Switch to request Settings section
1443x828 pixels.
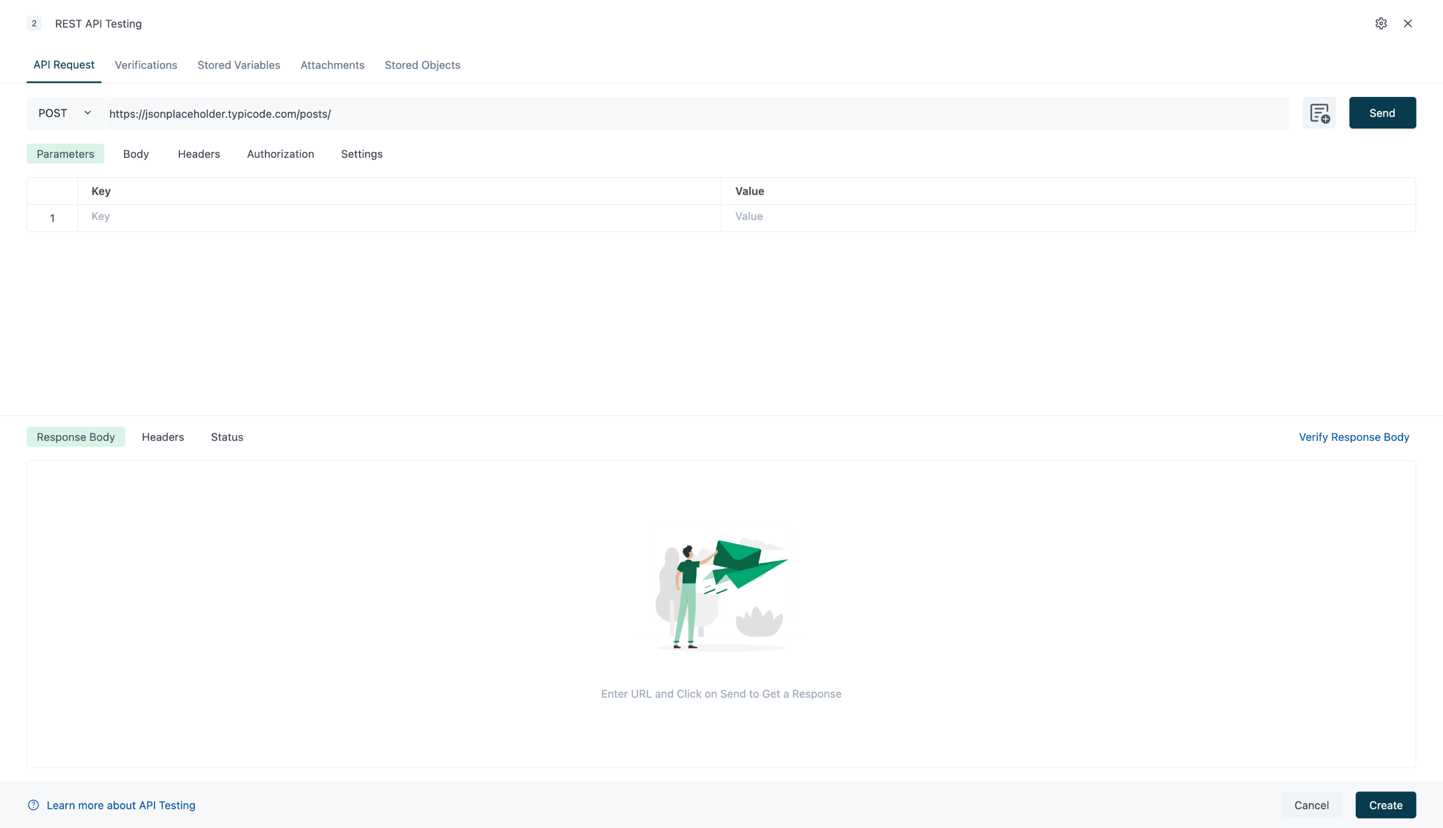pos(361,154)
